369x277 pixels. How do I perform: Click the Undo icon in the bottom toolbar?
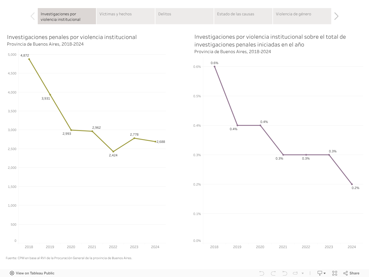(x=262, y=273)
